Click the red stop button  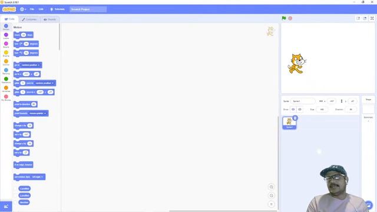click(x=290, y=18)
